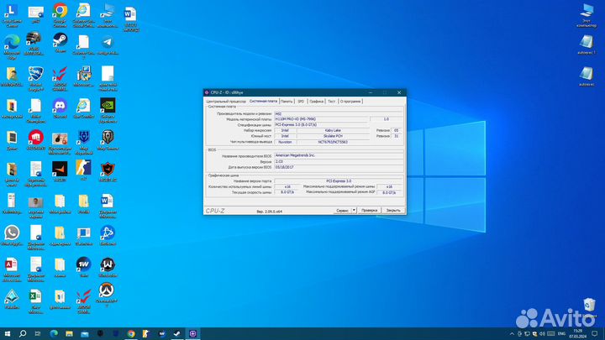Select the active CPU-Z taskbar button
Screen dimensions: 605x340
click(192, 333)
